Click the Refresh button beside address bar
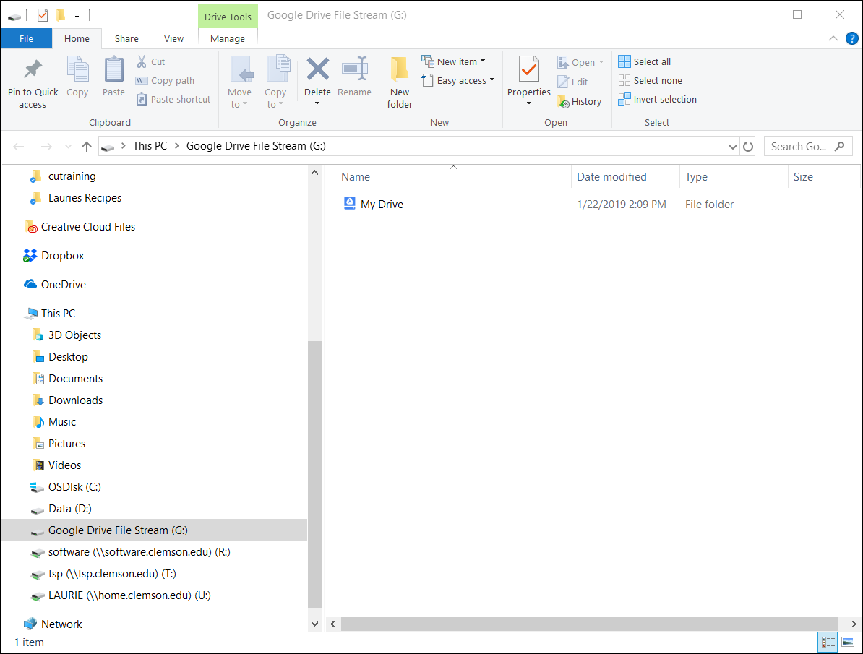This screenshot has height=654, width=863. [748, 147]
